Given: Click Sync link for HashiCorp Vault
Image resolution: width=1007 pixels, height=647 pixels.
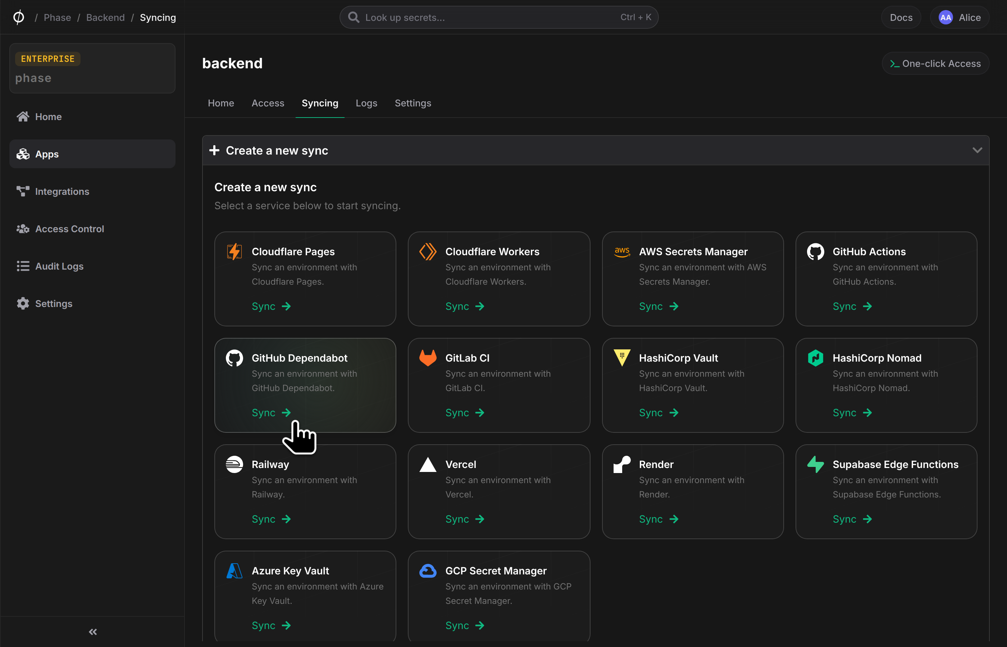Looking at the screenshot, I should [659, 413].
